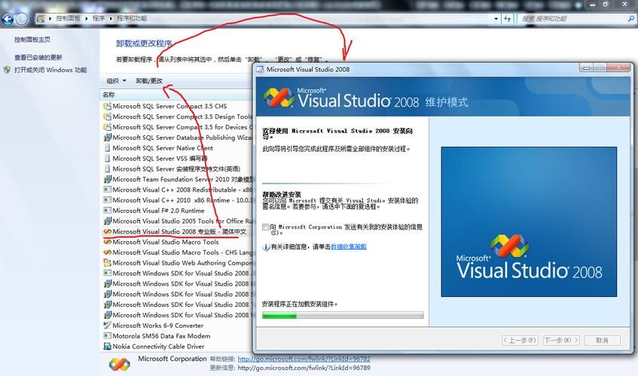Click the 上一步 button in the installer
Image resolution: width=638 pixels, height=376 pixels.
pyautogui.click(x=520, y=340)
